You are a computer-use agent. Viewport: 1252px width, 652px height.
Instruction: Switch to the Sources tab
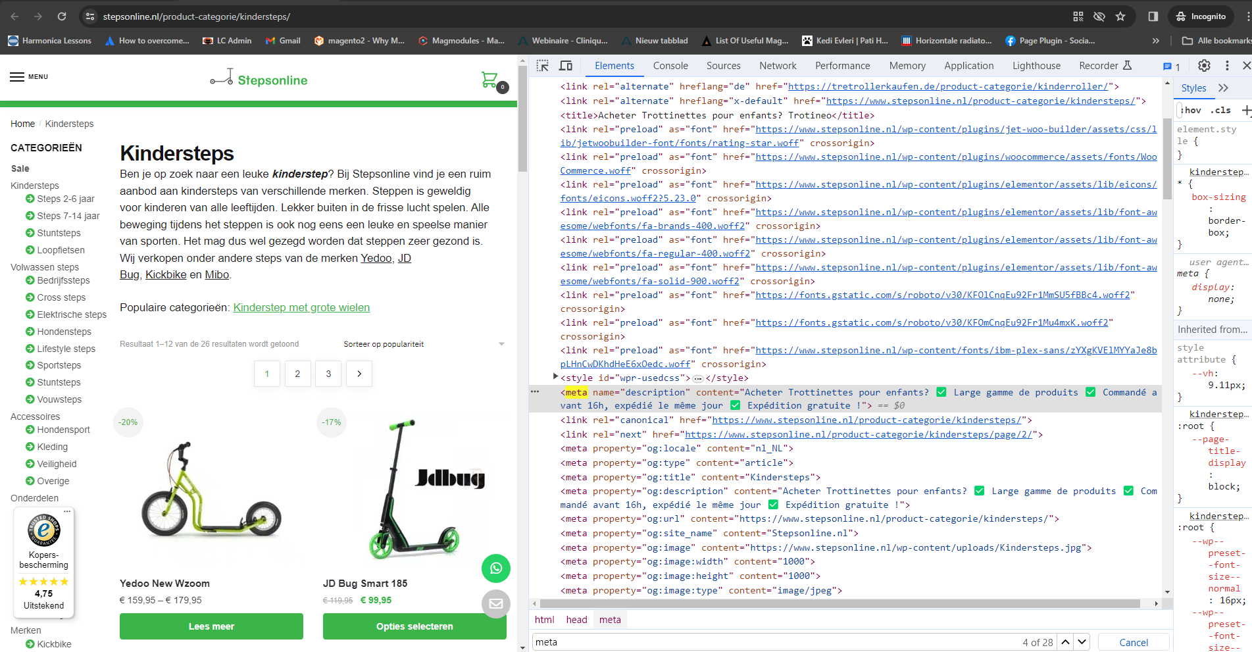click(x=723, y=66)
